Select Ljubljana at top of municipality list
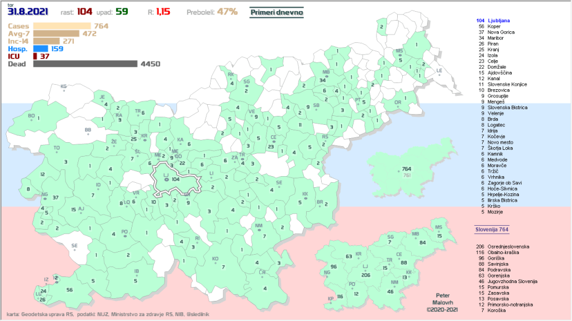This screenshot has height=321, width=572. point(499,21)
